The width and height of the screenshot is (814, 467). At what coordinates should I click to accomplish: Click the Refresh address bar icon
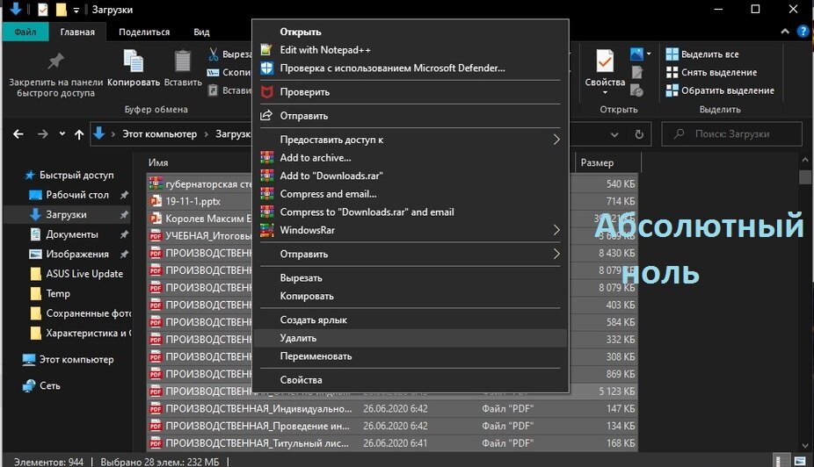[x=639, y=135]
